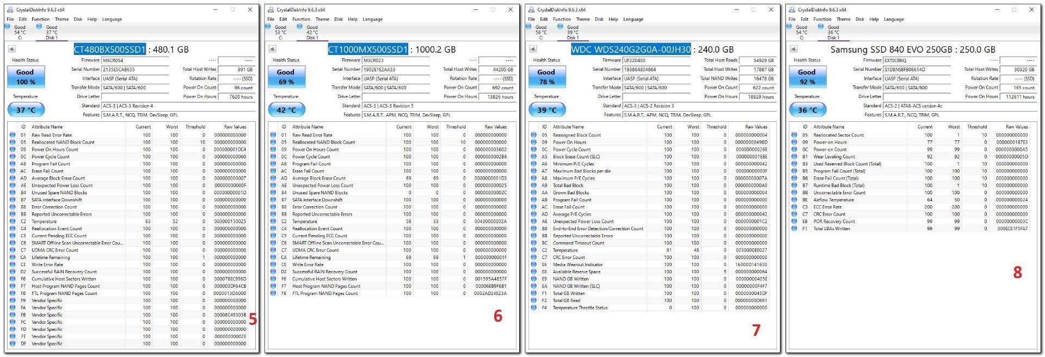Click the Good 92 % health status button
The image size is (1045, 357).
[x=807, y=77]
